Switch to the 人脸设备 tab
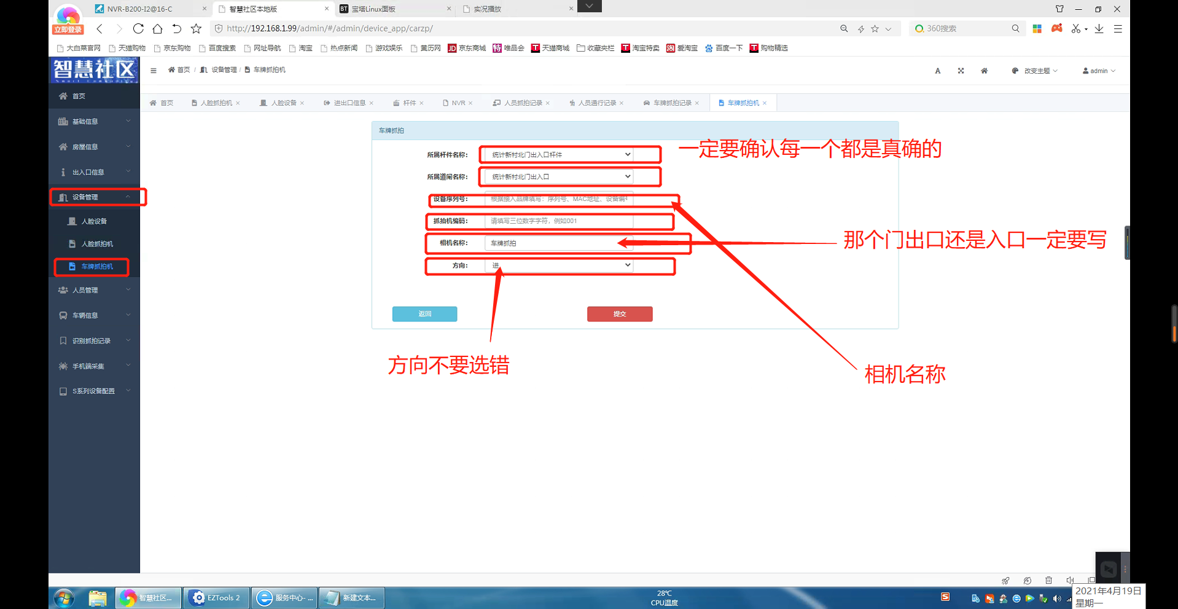 click(x=283, y=103)
